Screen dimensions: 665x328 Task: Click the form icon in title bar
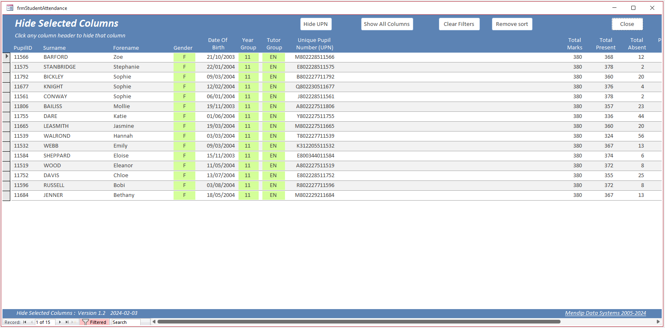(x=10, y=8)
